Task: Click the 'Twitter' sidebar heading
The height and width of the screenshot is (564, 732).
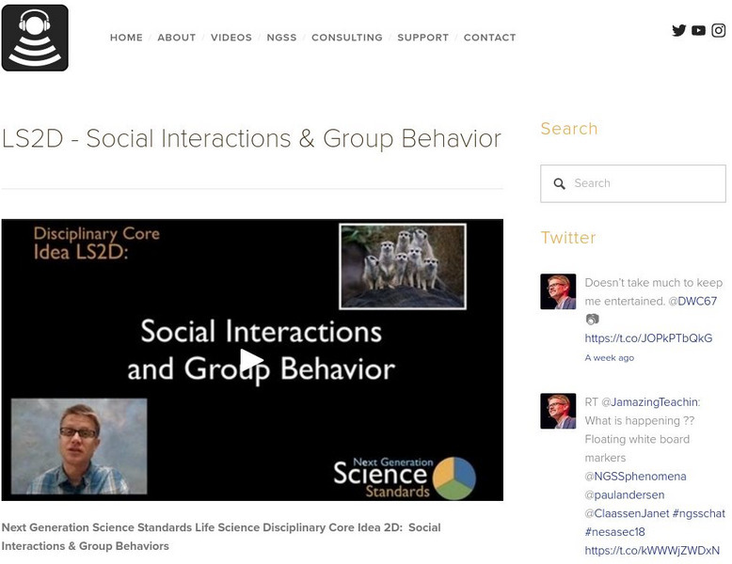Action: pos(568,238)
